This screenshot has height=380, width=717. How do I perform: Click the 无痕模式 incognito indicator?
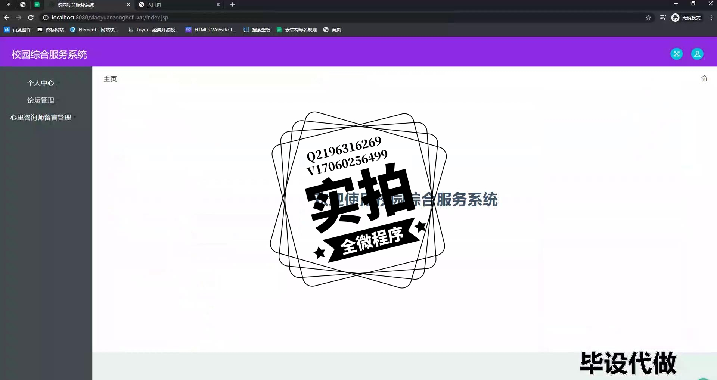[686, 18]
